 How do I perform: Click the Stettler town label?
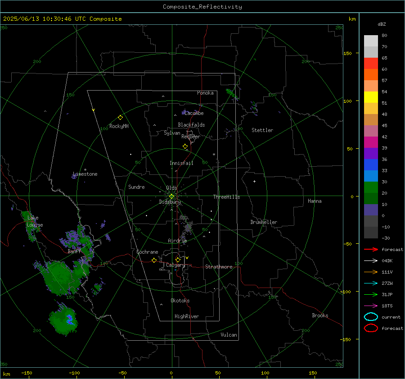(x=262, y=130)
